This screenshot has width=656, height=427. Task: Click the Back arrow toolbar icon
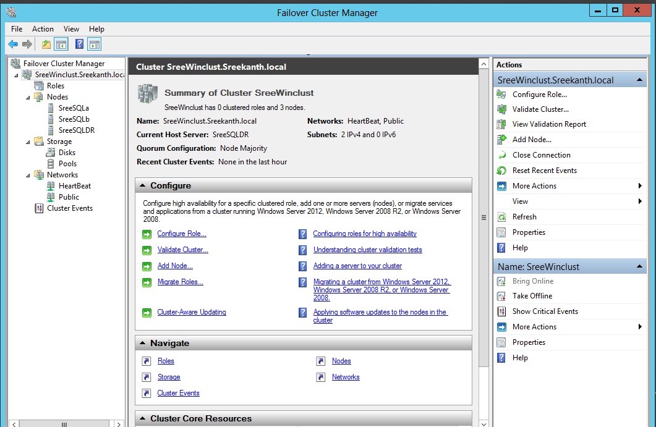(x=12, y=44)
